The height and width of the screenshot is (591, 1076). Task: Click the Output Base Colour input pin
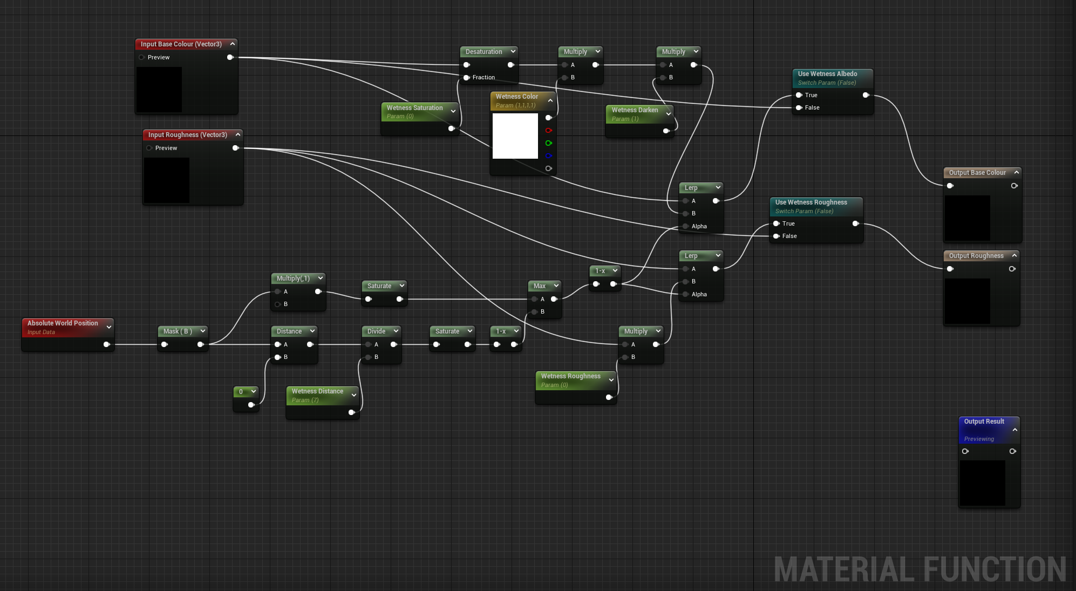click(x=950, y=186)
